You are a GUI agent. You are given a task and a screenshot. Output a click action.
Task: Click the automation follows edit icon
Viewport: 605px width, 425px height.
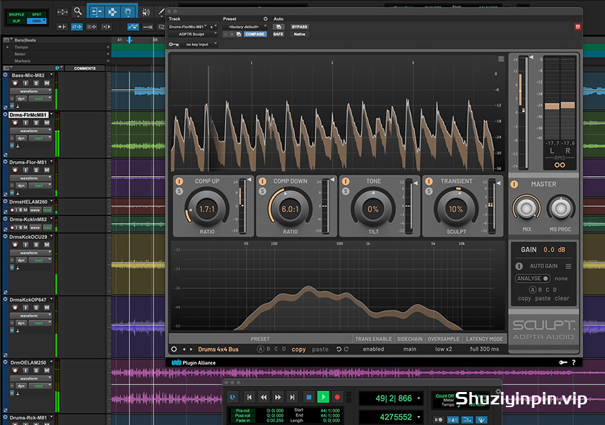(x=133, y=27)
